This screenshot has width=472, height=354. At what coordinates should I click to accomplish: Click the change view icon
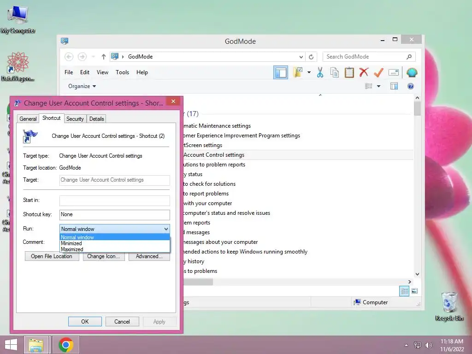[x=368, y=86]
